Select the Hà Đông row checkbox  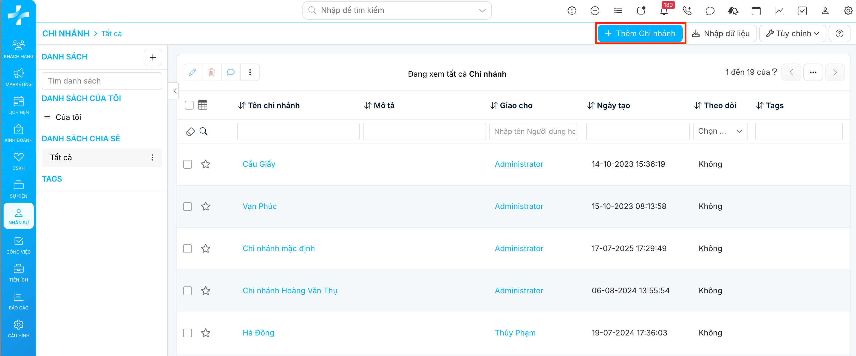click(188, 333)
